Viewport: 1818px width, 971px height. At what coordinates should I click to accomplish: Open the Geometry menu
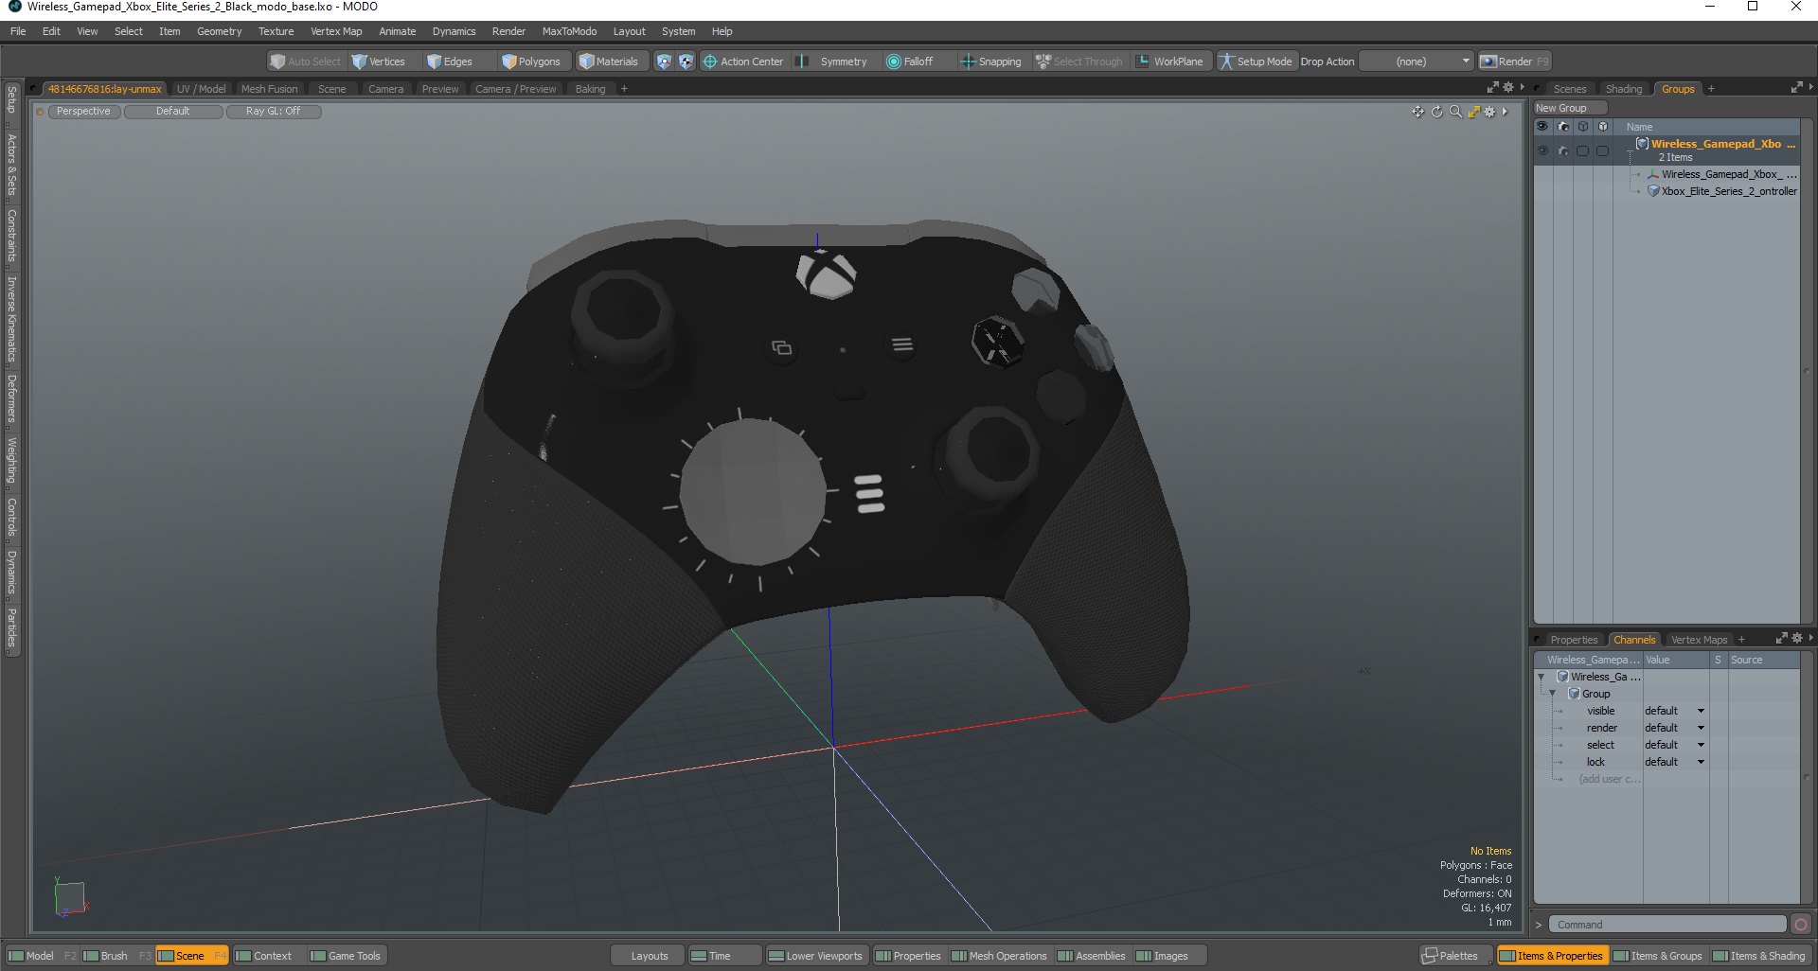coord(219,31)
